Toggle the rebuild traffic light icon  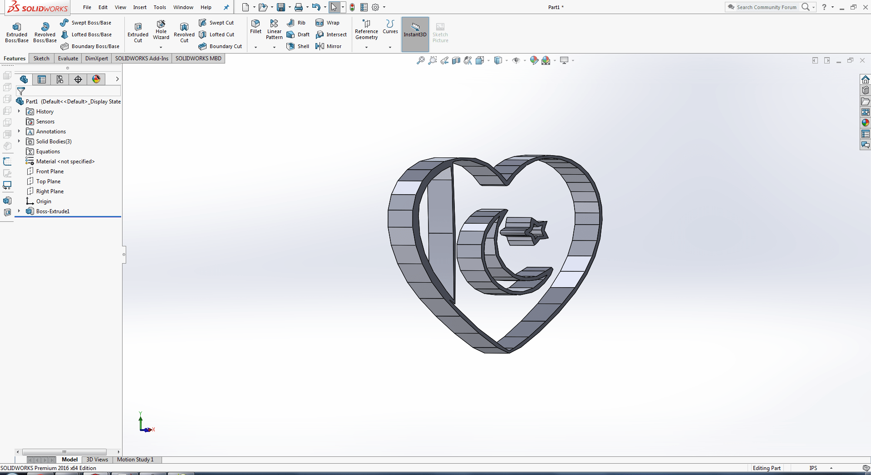coord(352,7)
